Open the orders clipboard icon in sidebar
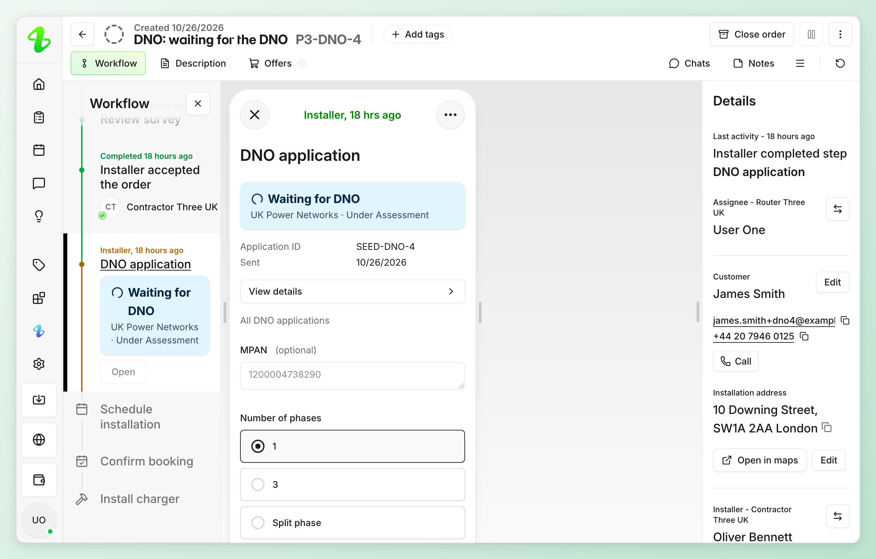The image size is (876, 559). pos(39,117)
